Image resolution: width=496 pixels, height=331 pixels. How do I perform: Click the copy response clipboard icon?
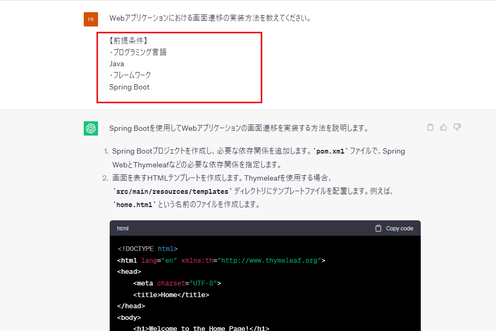pos(430,127)
